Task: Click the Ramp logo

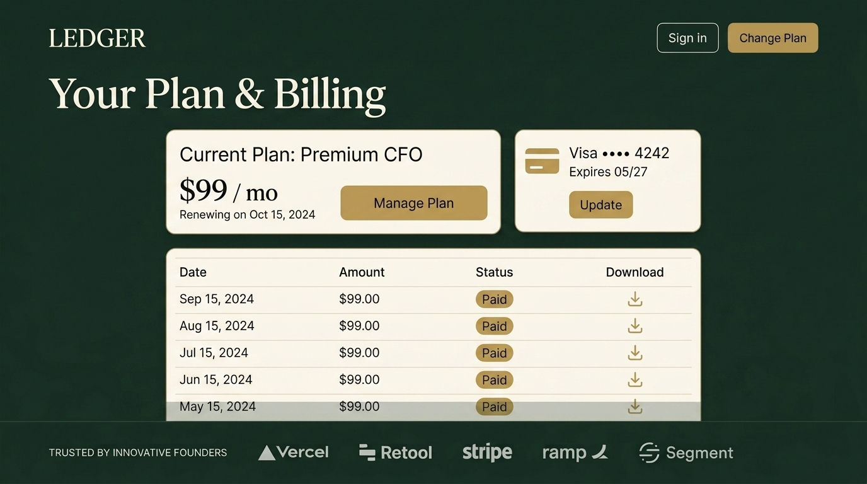Action: 575,452
